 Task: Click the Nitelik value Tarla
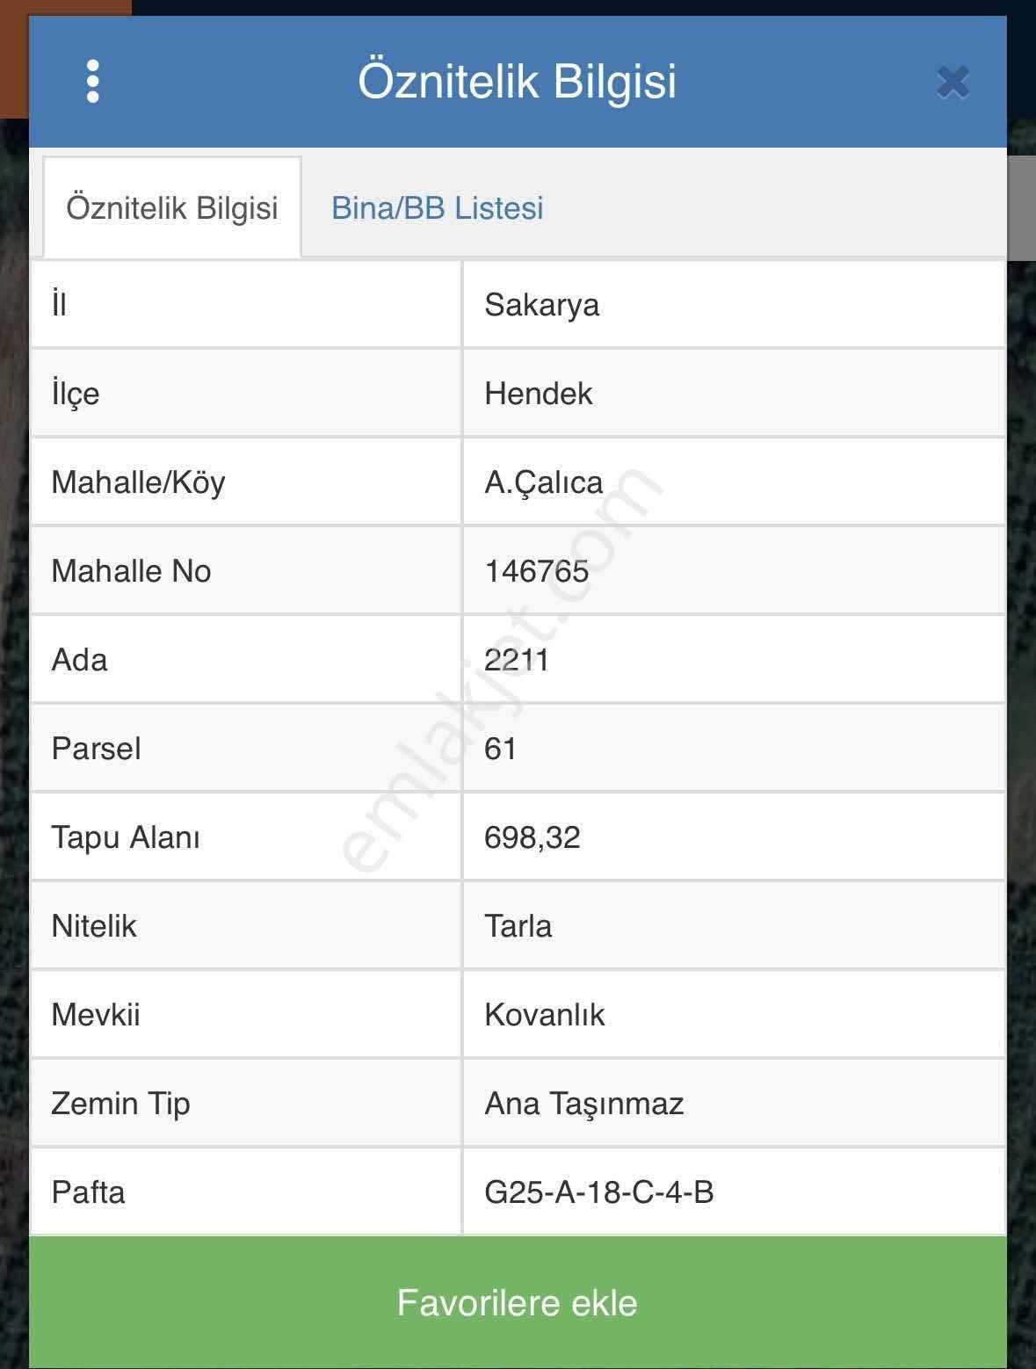point(518,926)
